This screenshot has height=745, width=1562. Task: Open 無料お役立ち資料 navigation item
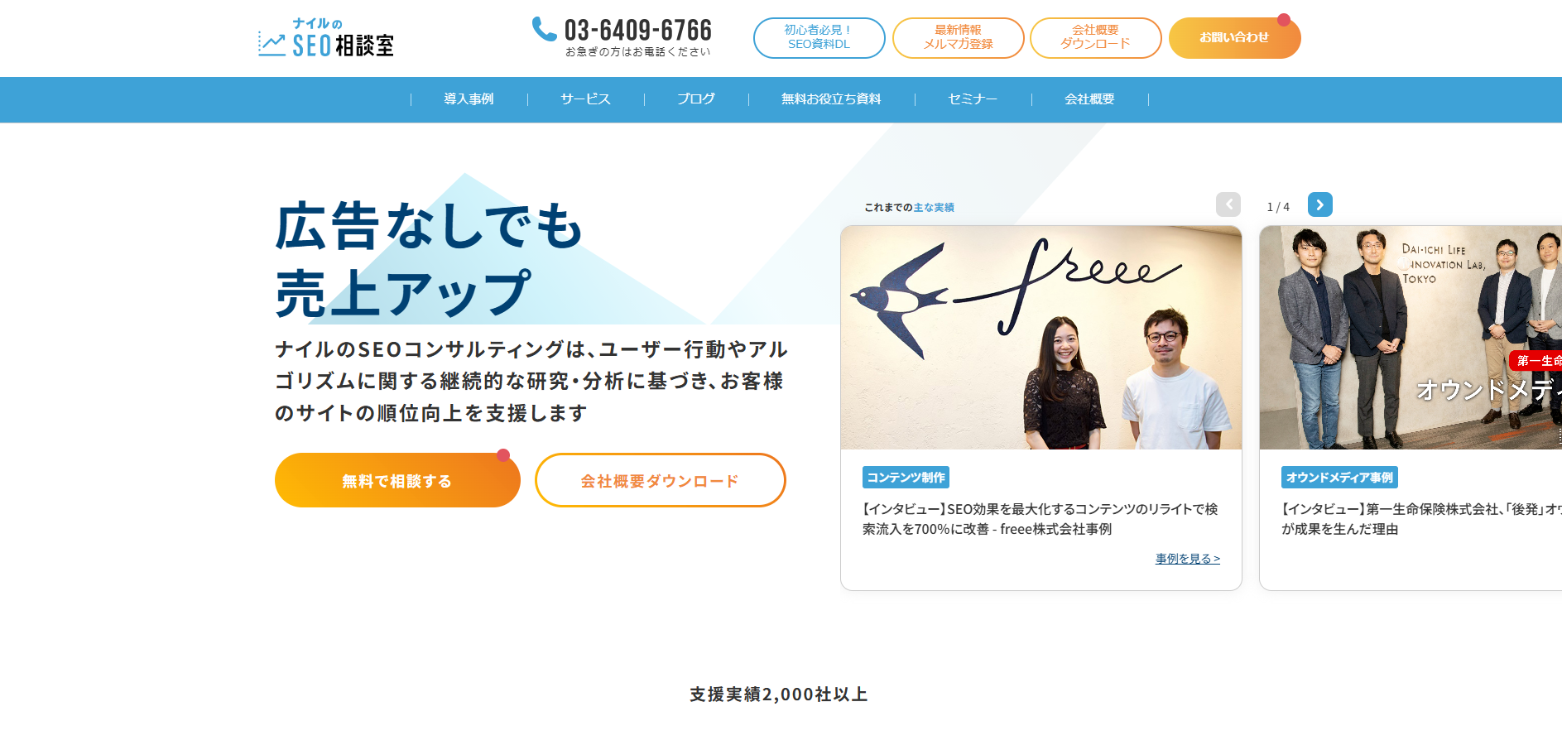pyautogui.click(x=831, y=99)
